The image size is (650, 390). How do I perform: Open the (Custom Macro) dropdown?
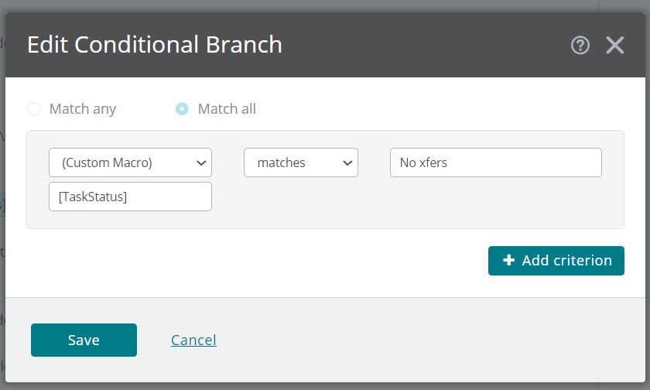point(130,162)
